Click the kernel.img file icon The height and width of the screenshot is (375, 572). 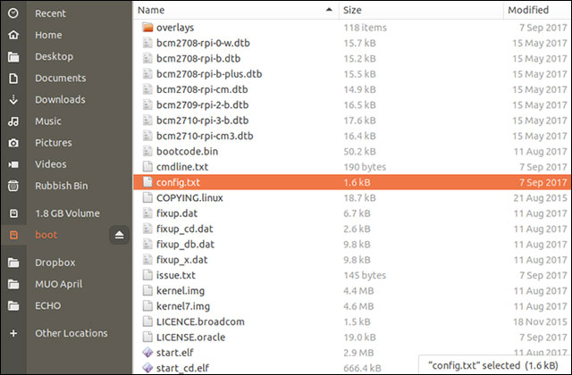147,290
